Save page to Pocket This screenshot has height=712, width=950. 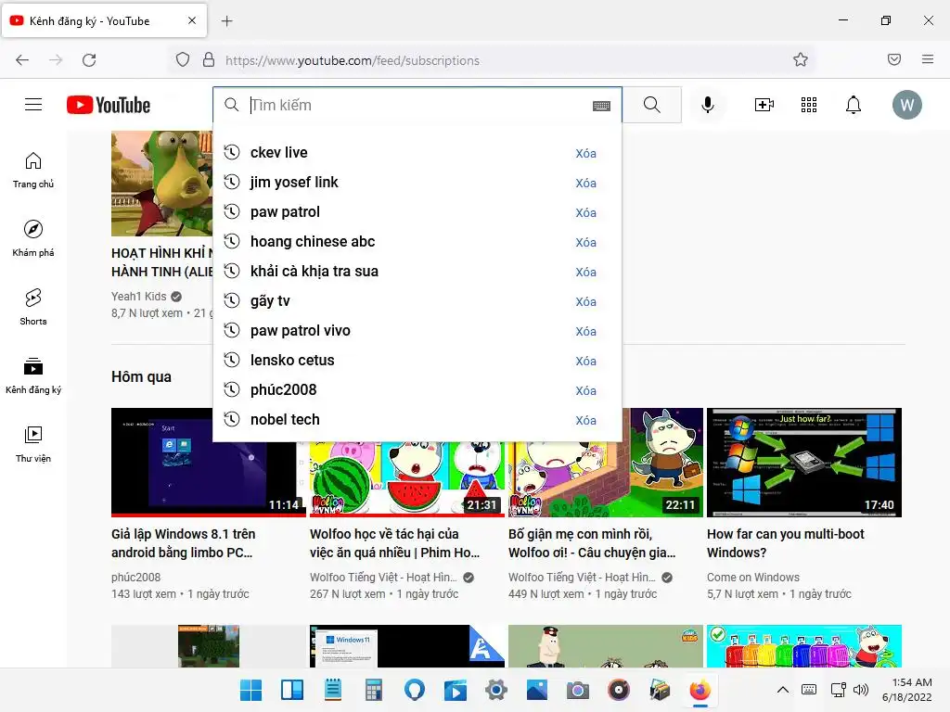pos(894,59)
